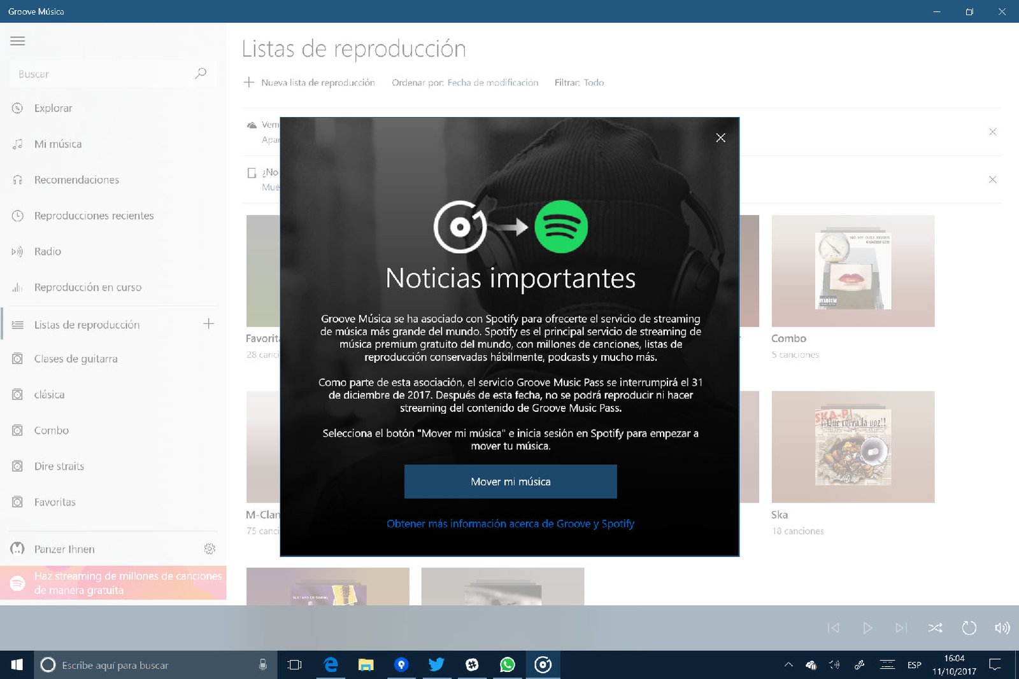
Task: Open the hamburger navigation menu
Action: click(x=18, y=41)
